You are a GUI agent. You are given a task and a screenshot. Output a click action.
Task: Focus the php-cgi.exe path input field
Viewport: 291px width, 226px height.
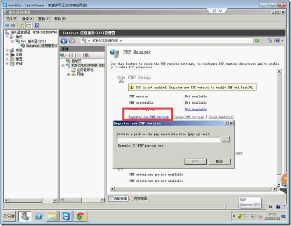[x=169, y=139]
